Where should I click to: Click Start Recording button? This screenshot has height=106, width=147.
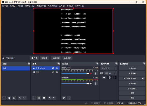click(132, 84)
